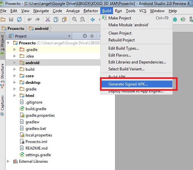Screen dimensions: 193x170
Task: Open the Tools menu
Action: (130, 11)
